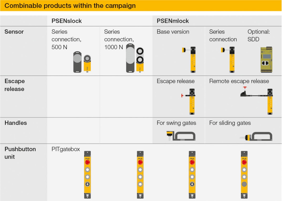Image resolution: width=282 pixels, height=201 pixels.
Task: Select the Sensor row label
Action: 14,32
